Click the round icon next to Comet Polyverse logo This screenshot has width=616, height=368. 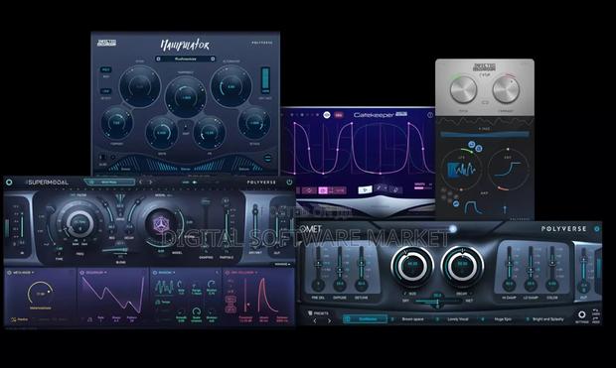coord(597,229)
